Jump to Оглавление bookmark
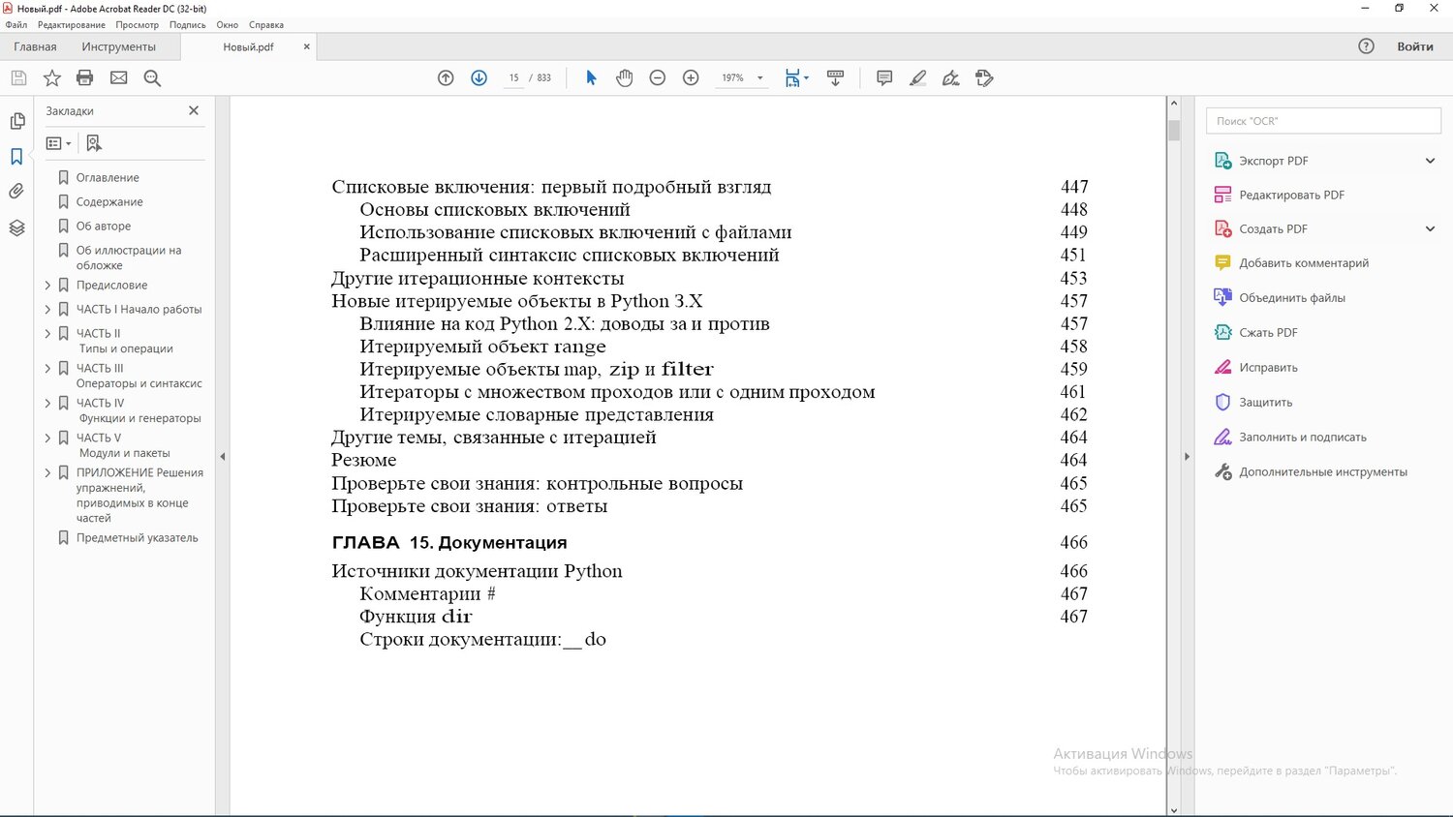Screen dimensions: 1453x817 108,178
